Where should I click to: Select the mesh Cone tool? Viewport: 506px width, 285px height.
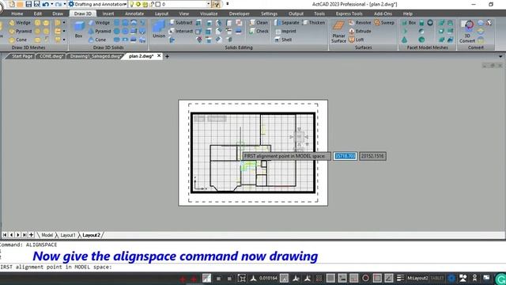coord(18,40)
